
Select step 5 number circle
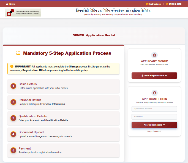(x=13, y=150)
